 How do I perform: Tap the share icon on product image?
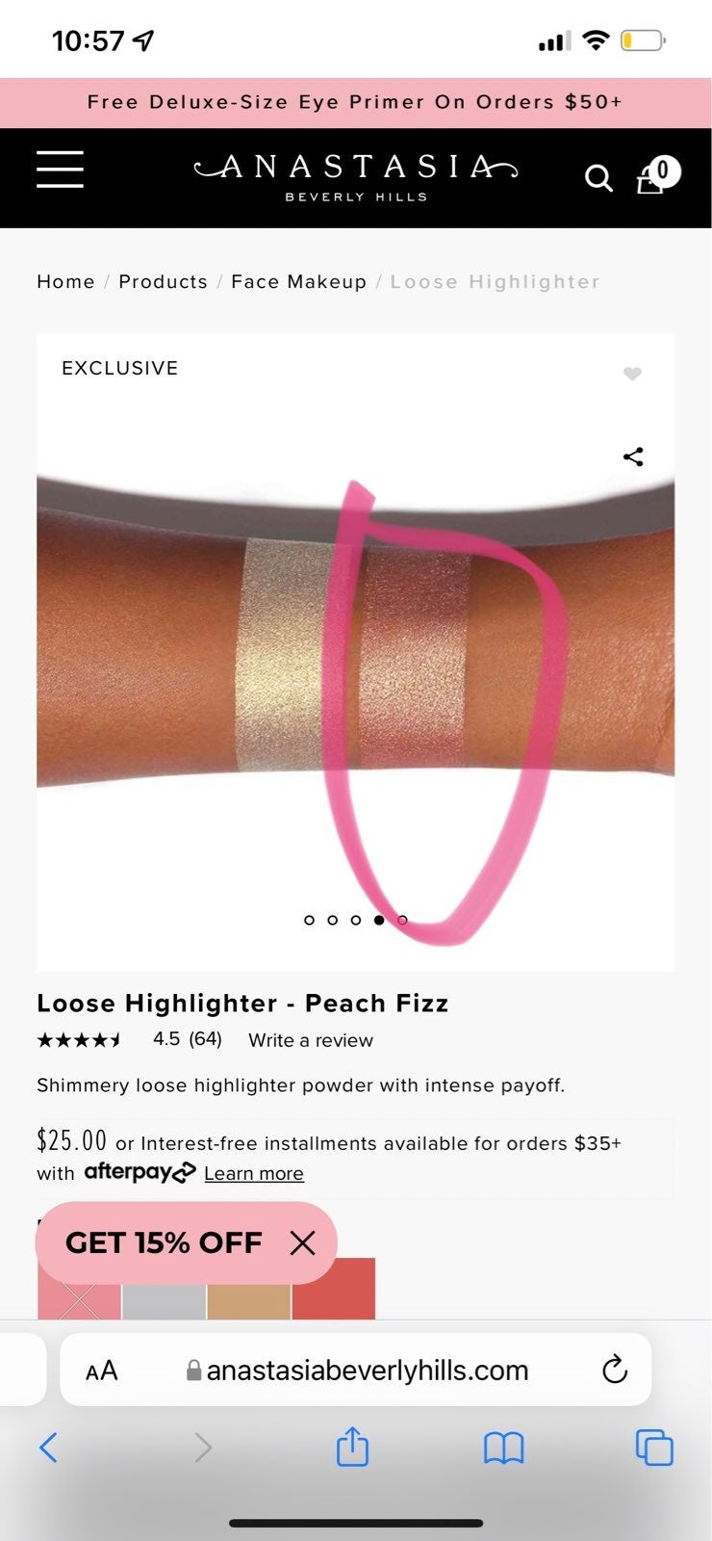(x=633, y=457)
